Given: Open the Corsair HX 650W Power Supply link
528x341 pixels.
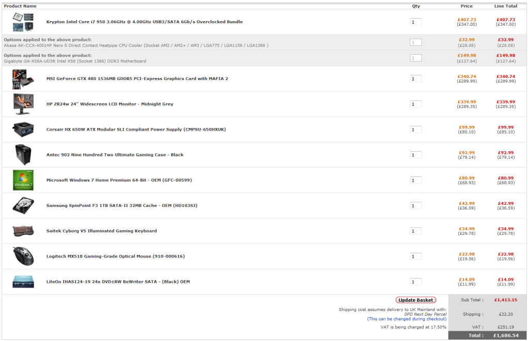Looking at the screenshot, I should point(136,129).
